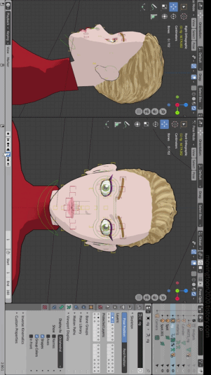The height and width of the screenshot is (375, 211).
Task: Enable the Axes display checkbox
Action: click(48, 336)
